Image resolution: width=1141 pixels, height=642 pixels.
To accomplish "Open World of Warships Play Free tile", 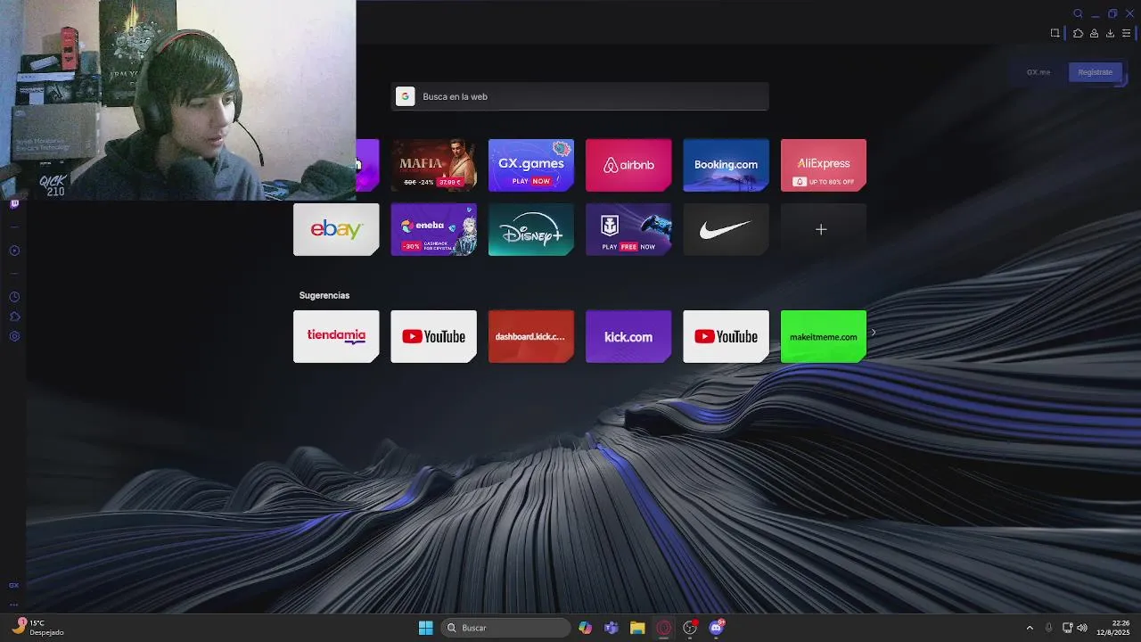I will (x=628, y=229).
